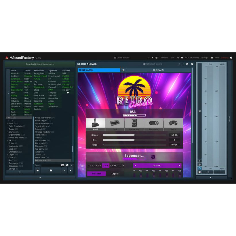Click the delete trash icon beside Search
The height and width of the screenshot is (236, 236).
[x=71, y=165]
